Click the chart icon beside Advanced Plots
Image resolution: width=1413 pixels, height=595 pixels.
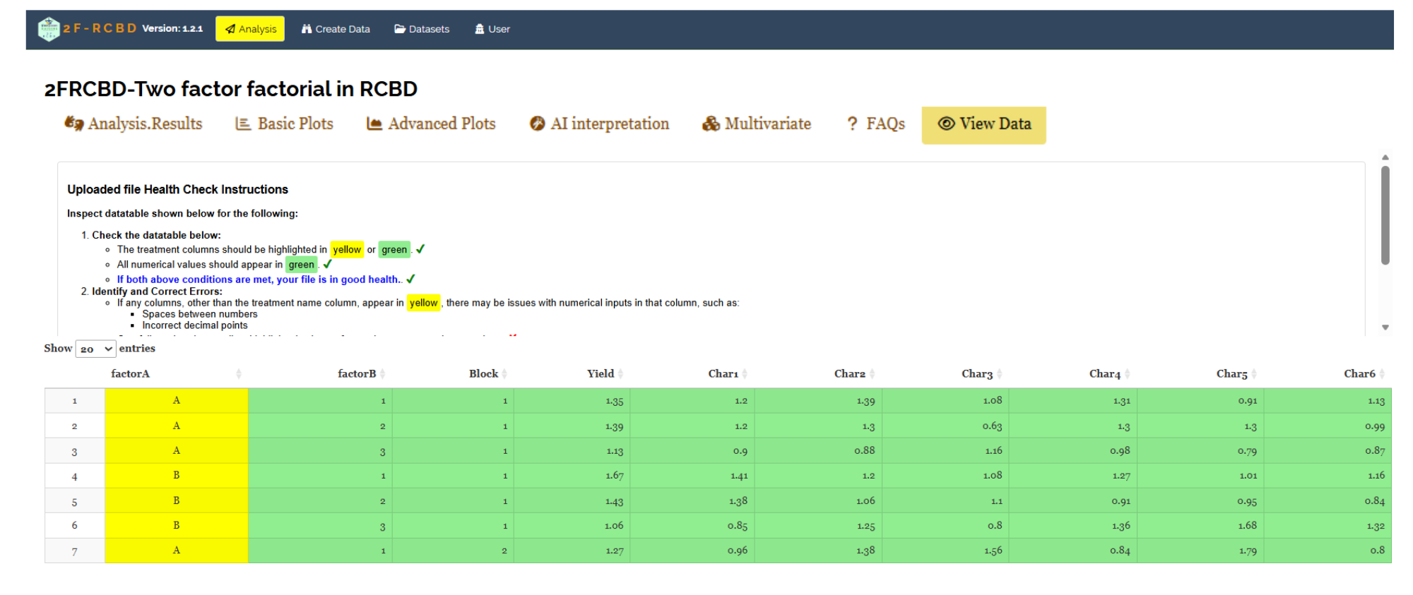tap(374, 124)
